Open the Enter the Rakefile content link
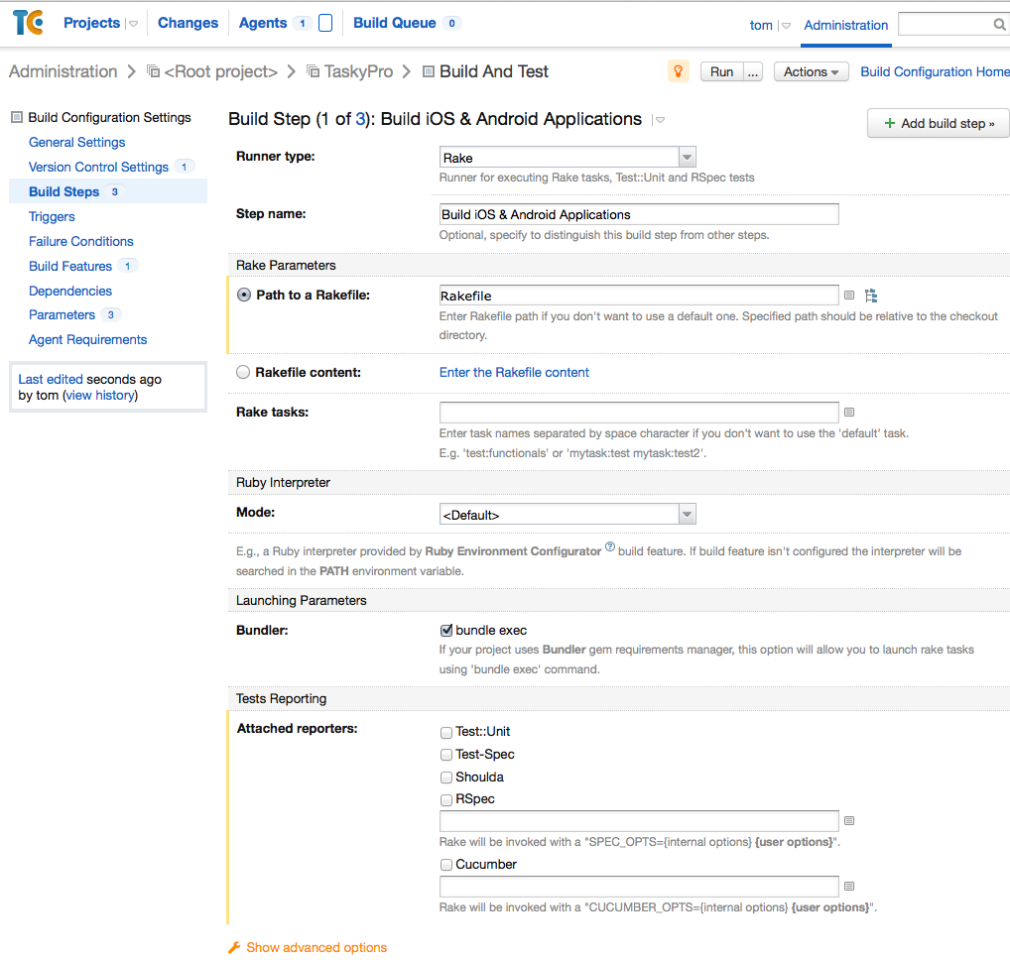Image resolution: width=1010 pixels, height=960 pixels. tap(513, 372)
